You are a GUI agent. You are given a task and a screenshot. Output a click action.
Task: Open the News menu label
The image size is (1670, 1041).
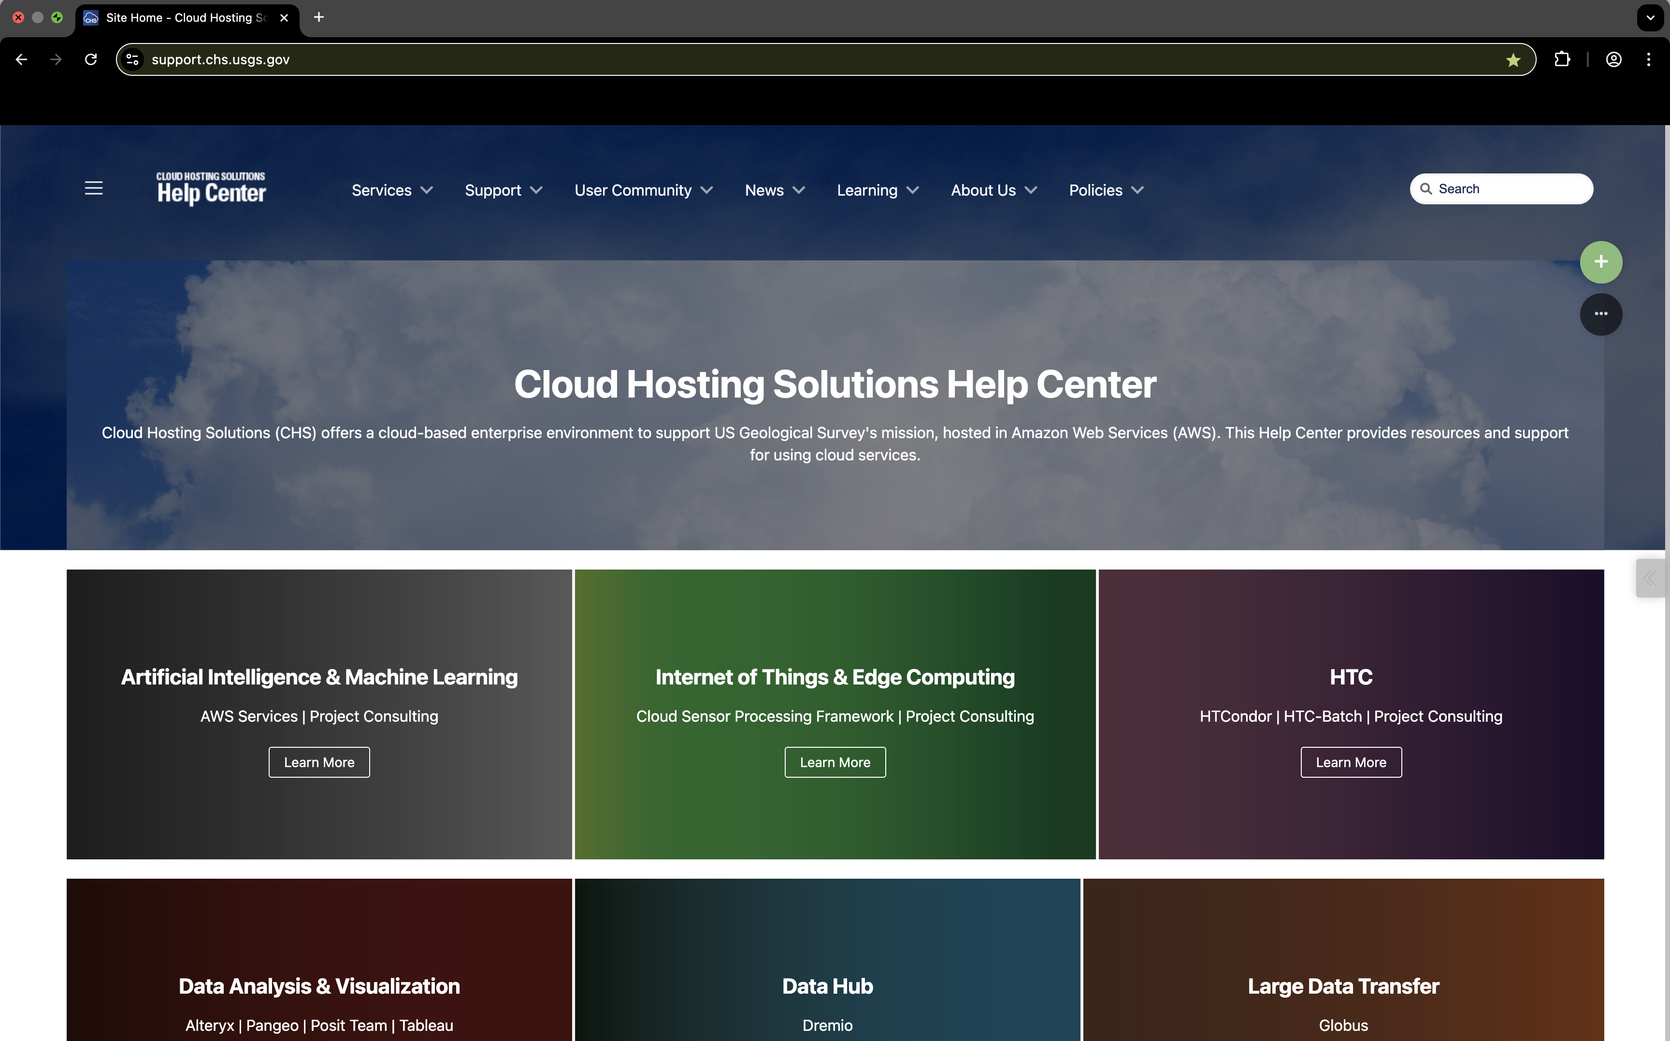tap(763, 190)
